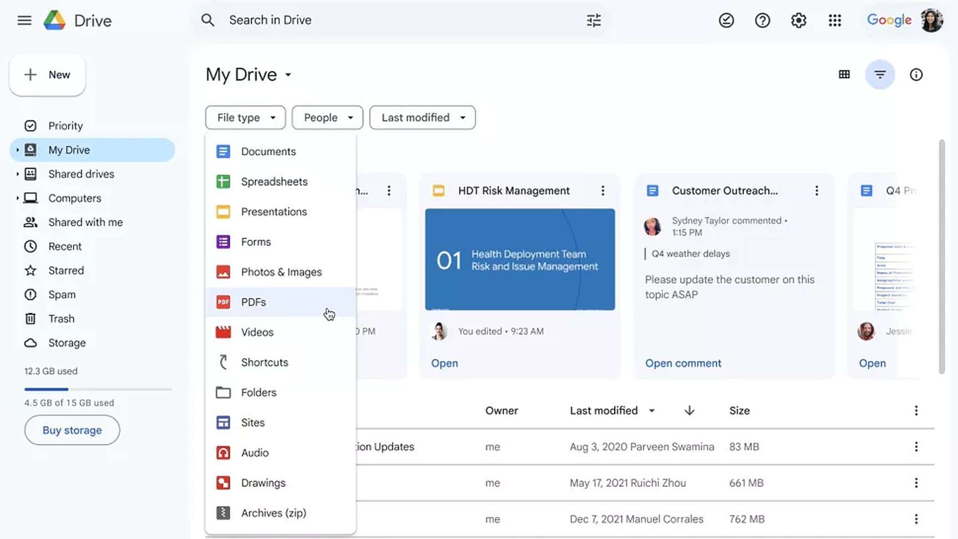Toggle sort direction arrow in Last modified column
The height and width of the screenshot is (539, 958).
(689, 410)
